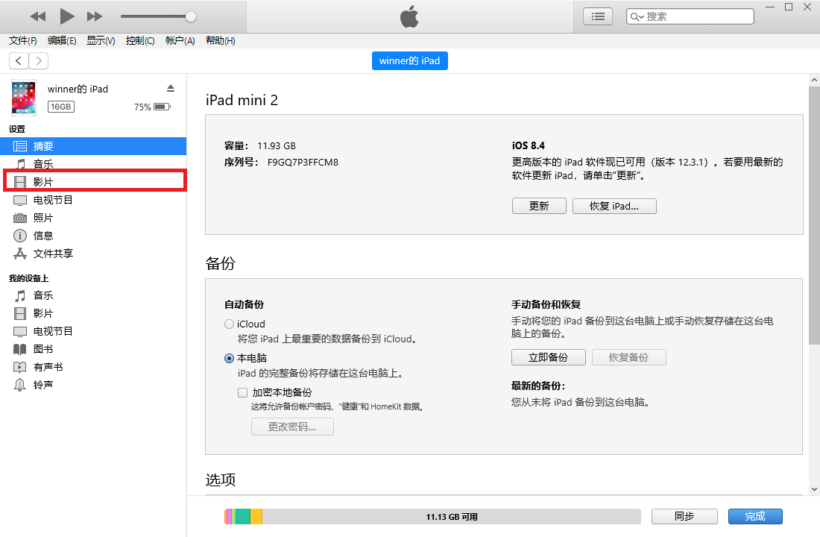Click the scroll down arrow
The height and width of the screenshot is (537, 820).
tap(814, 489)
